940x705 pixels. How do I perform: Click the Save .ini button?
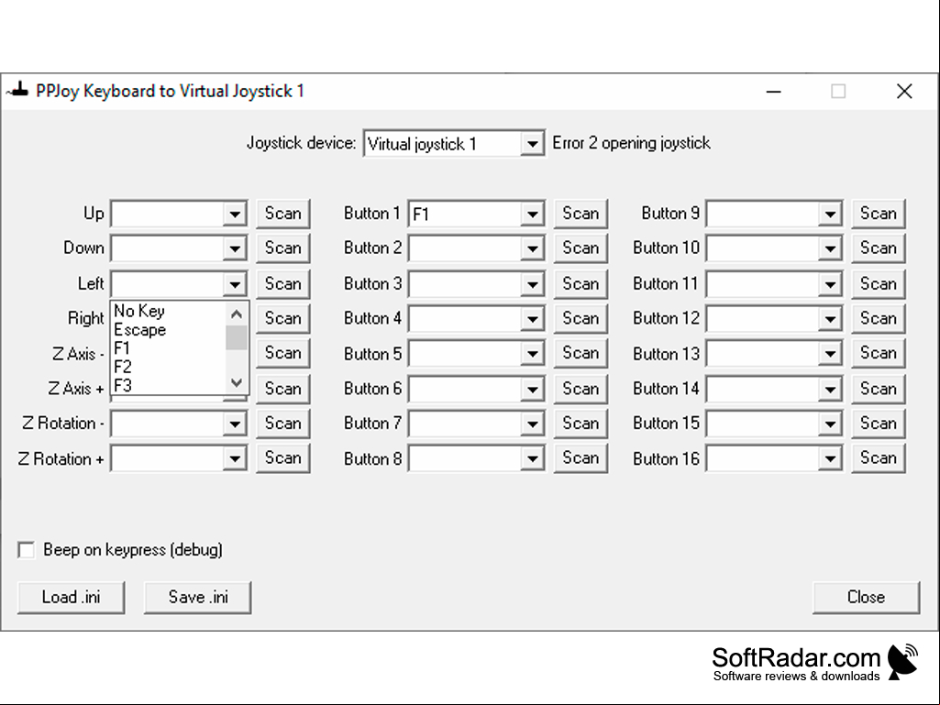click(x=198, y=597)
